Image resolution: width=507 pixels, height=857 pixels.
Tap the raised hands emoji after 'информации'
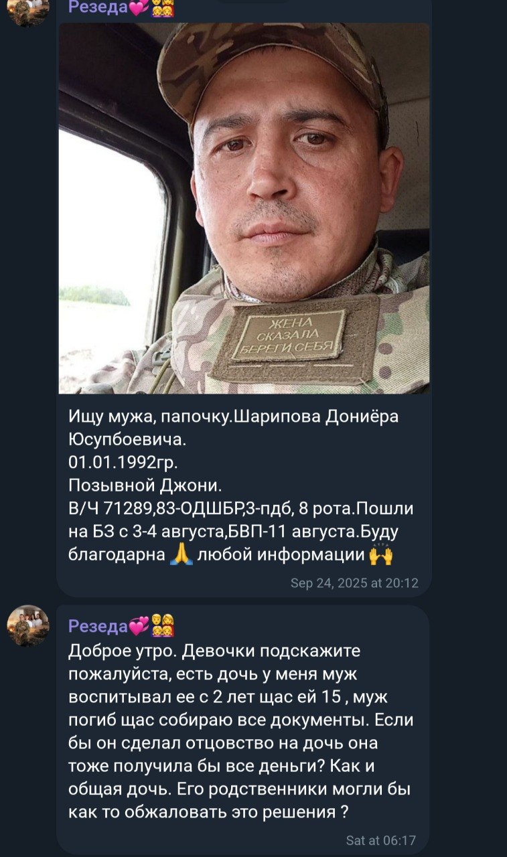[x=380, y=554]
